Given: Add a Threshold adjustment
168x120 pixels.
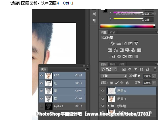Looking at the screenshot, I should 124,56.
